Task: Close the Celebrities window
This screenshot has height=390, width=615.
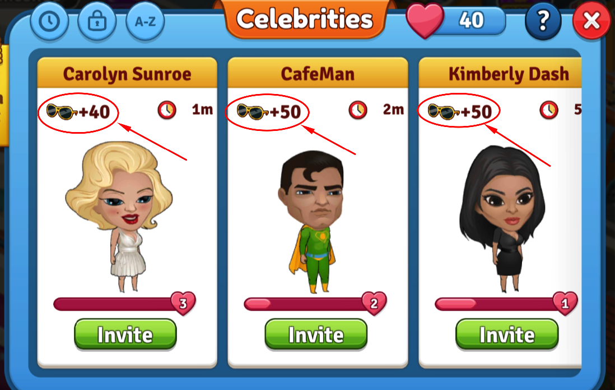Action: [x=591, y=20]
